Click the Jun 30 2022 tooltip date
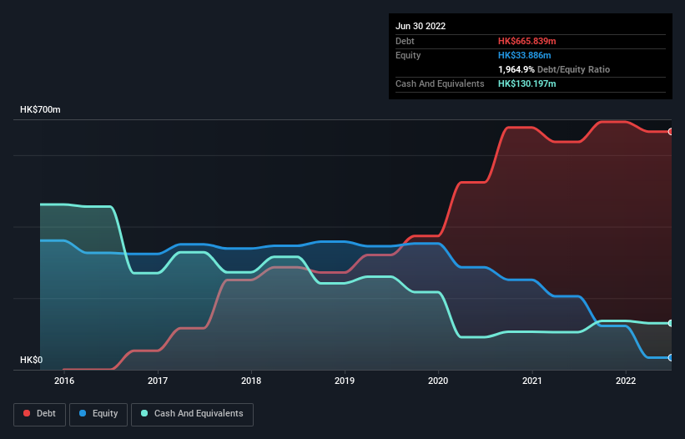 (421, 26)
